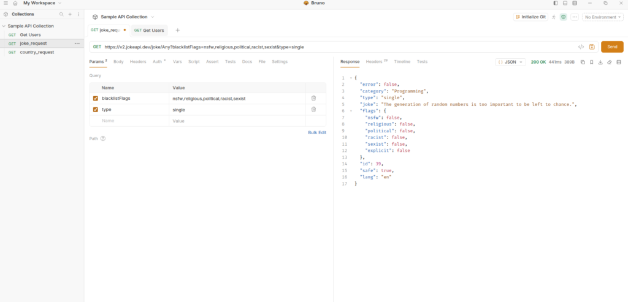Open Collections panel kebab menu

78,14
